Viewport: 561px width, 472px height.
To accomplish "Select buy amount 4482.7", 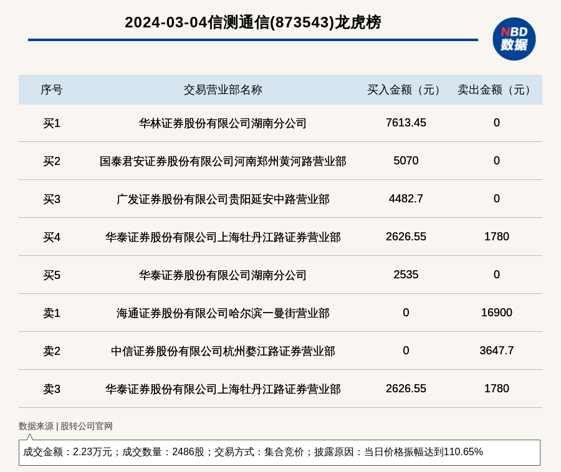I will click(406, 199).
